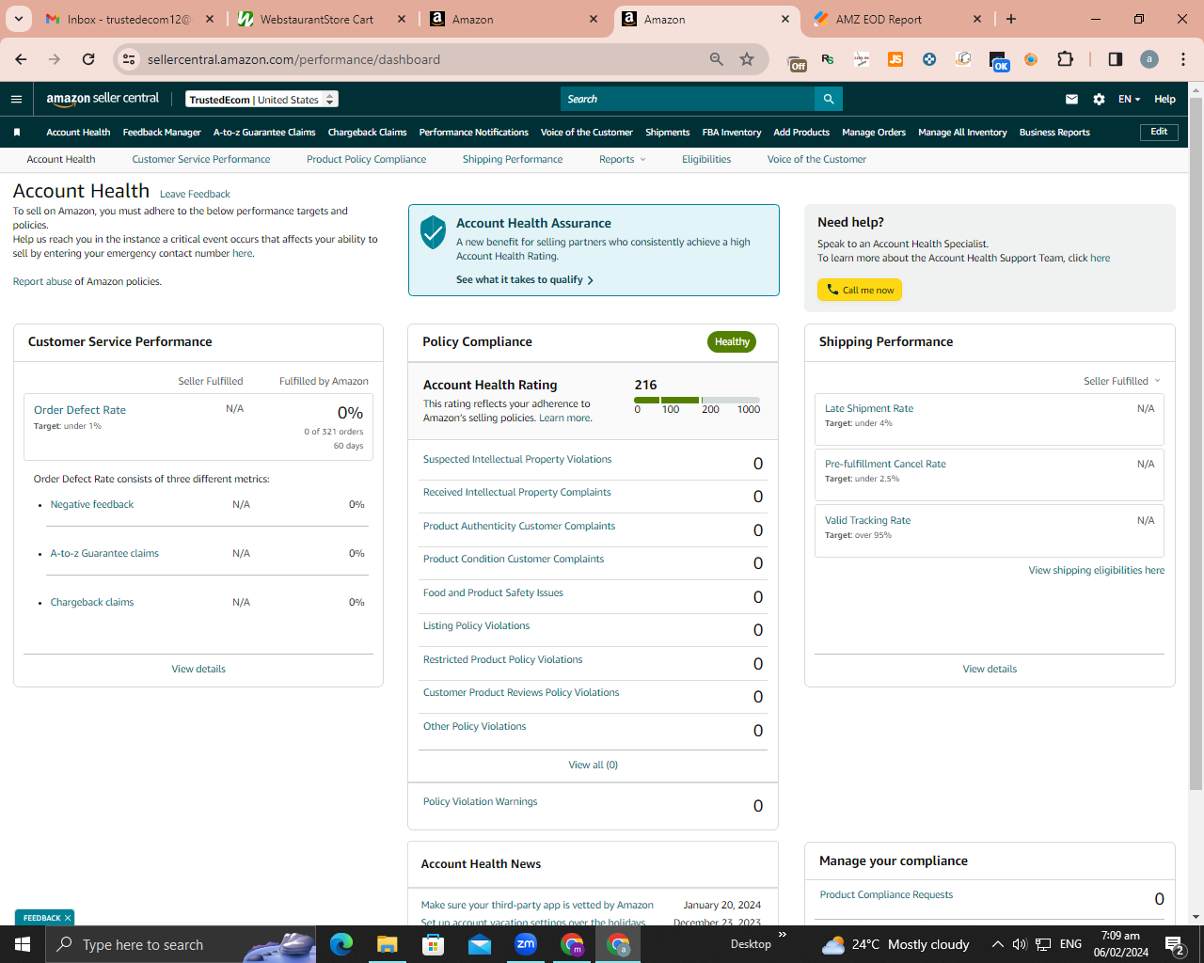This screenshot has height=963, width=1204.
Task: Switch to the WebstaurantStore Cart tab
Action: click(321, 19)
